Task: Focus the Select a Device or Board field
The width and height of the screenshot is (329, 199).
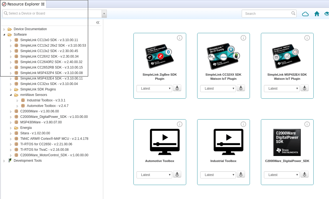Action: pyautogui.click(x=52, y=14)
